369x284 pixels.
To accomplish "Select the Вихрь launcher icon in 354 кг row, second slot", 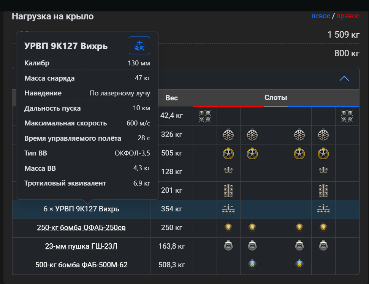I will (x=228, y=209).
